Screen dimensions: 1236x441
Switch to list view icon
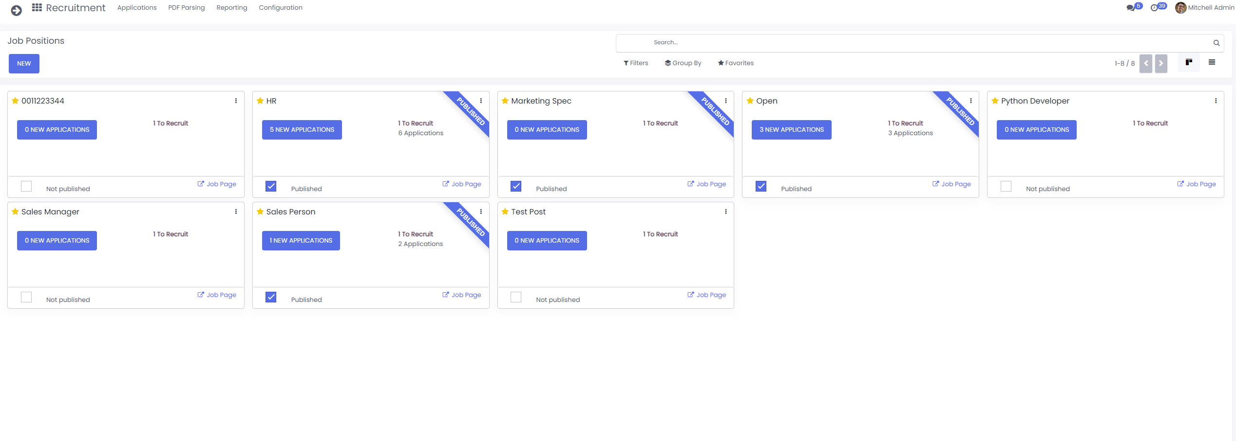click(1212, 62)
